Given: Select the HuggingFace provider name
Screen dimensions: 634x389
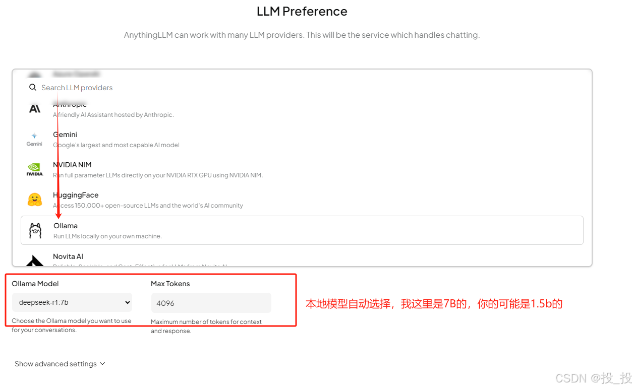Looking at the screenshot, I should tap(76, 195).
